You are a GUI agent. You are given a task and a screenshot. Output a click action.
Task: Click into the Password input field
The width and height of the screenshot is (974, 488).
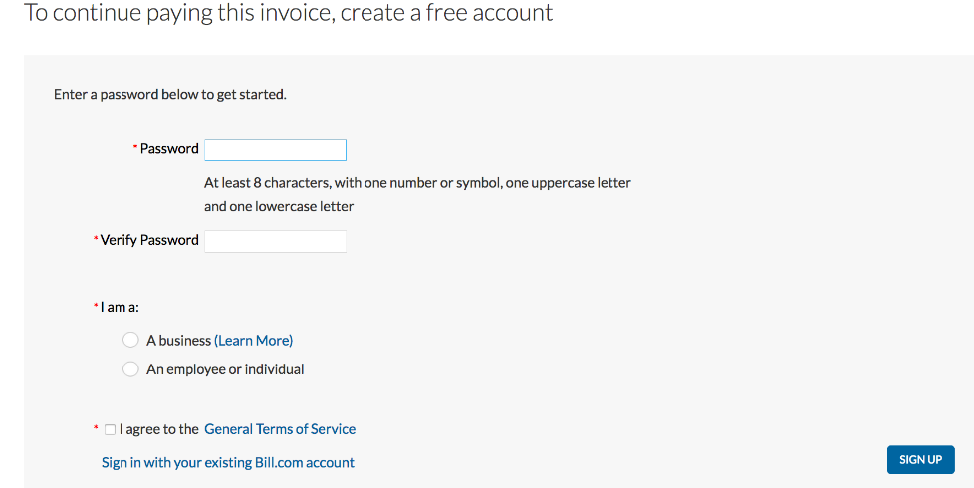(275, 150)
